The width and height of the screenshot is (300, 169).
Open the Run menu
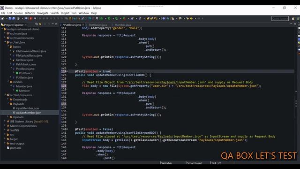74,13
